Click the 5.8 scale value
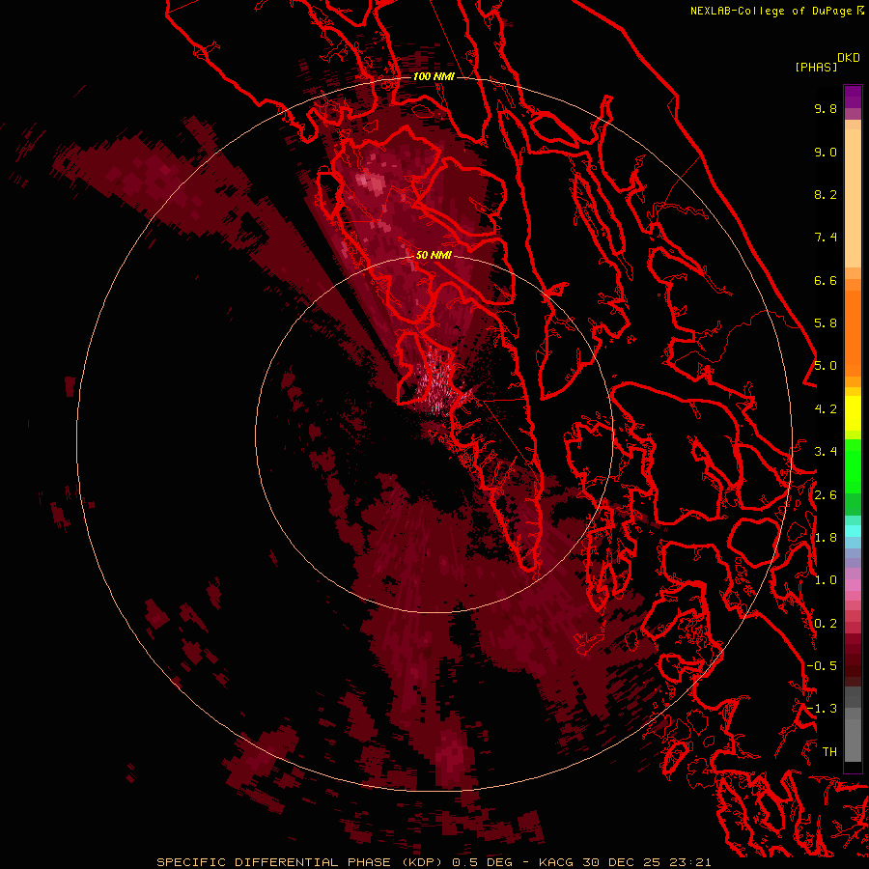Screen dimensions: 869x869 pyautogui.click(x=826, y=323)
